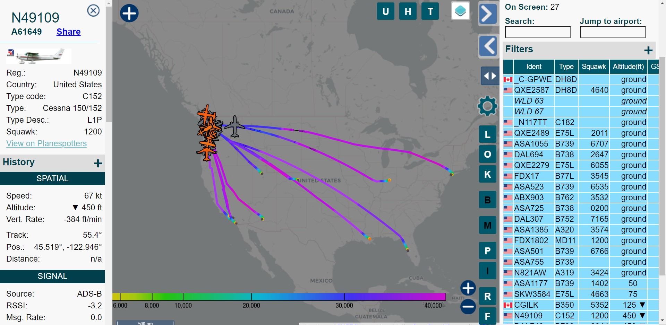Click the Share link for N49109
This screenshot has width=666, height=325.
68,32
